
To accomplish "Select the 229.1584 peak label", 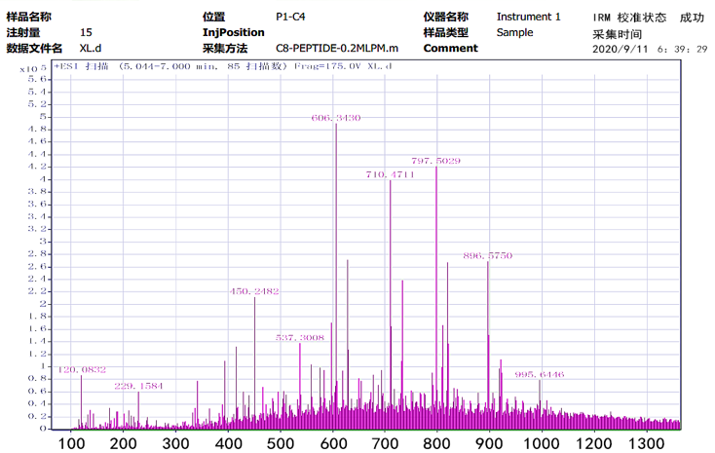I will [138, 386].
